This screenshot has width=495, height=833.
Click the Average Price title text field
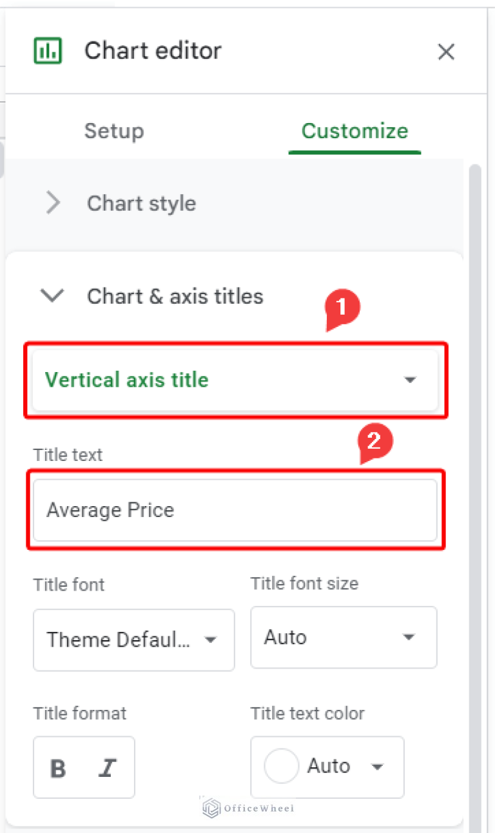pyautogui.click(x=235, y=510)
